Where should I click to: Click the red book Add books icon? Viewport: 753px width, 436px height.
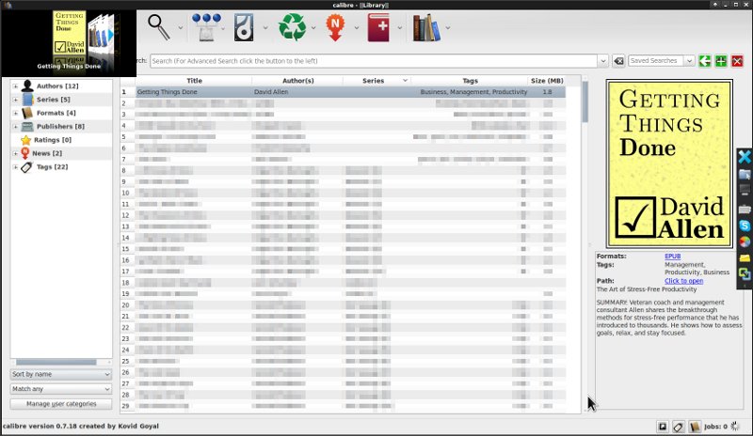pos(378,27)
